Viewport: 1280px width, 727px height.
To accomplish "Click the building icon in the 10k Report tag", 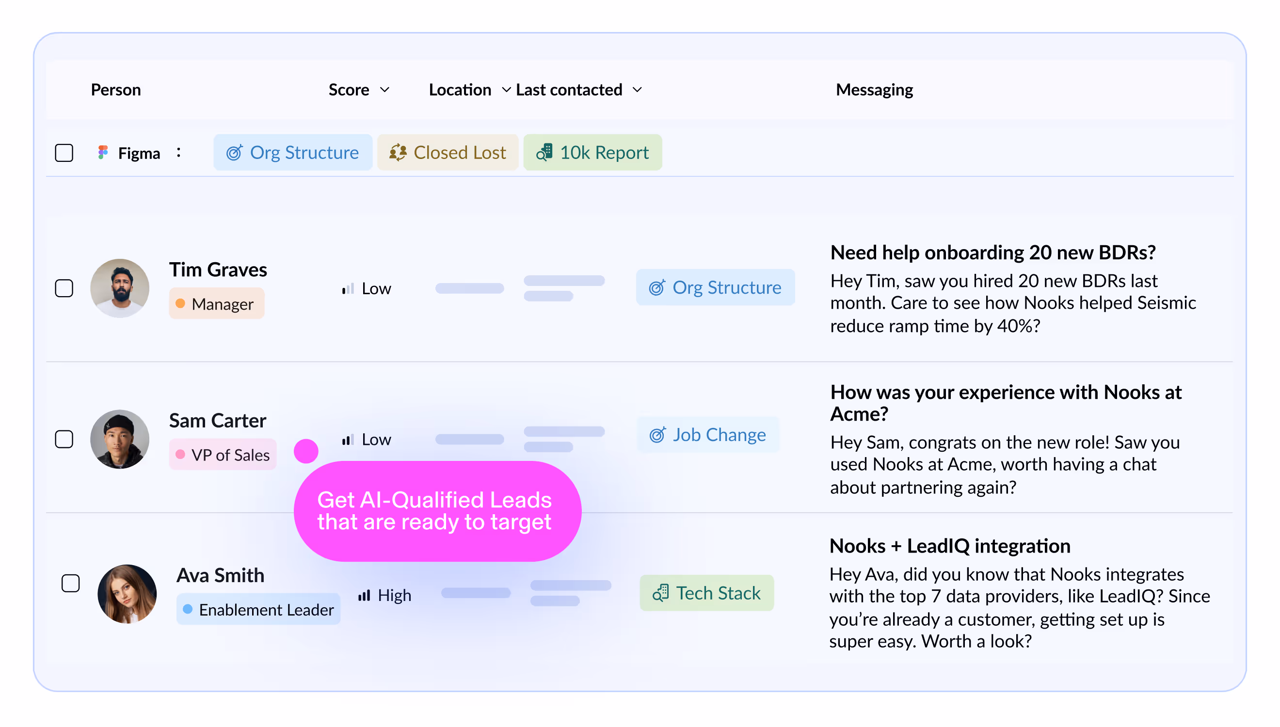I will 545,152.
